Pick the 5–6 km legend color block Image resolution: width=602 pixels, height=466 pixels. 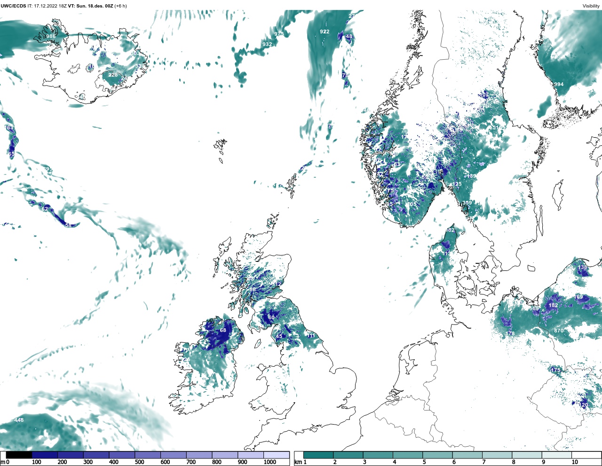click(x=437, y=455)
